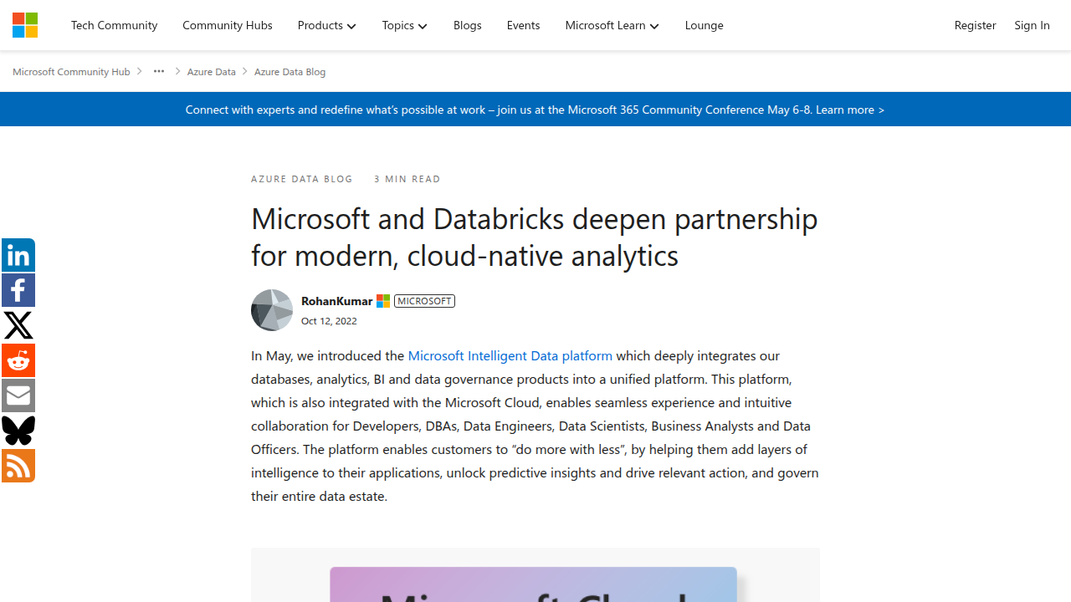Click the Microsoft badge icon beside RohanKumar

383,301
